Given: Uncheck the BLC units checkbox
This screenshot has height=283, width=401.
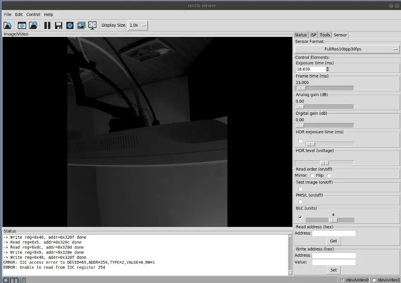Looking at the screenshot, I should pyautogui.click(x=300, y=217).
